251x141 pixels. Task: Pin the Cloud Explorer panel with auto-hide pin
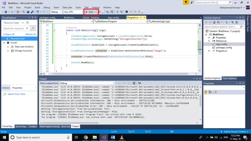tap(32, 18)
